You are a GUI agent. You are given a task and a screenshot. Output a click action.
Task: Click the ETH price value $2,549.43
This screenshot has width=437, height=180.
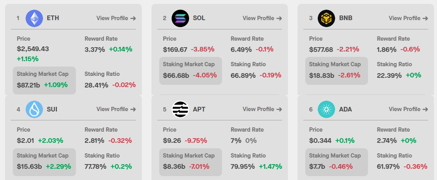[x=33, y=49]
